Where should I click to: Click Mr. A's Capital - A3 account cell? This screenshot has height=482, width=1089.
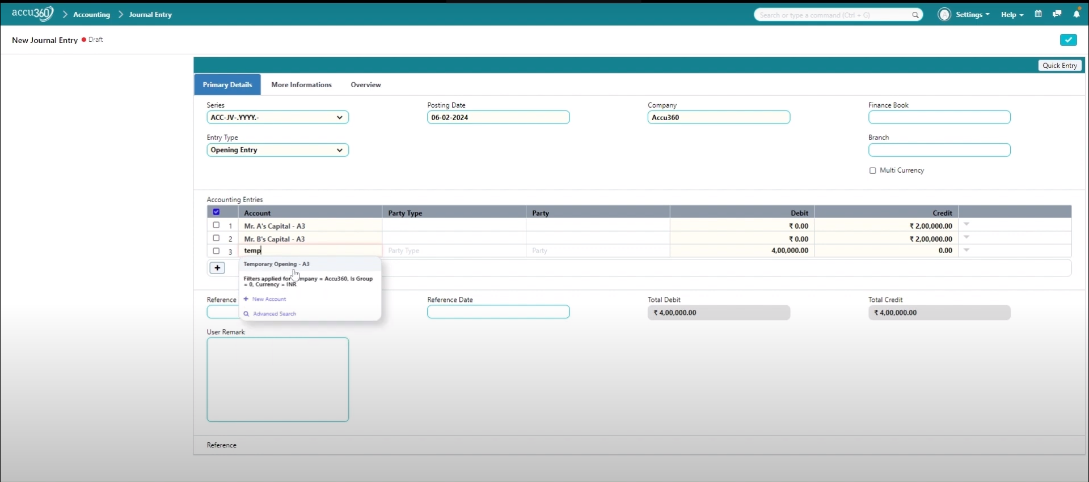[x=310, y=226]
